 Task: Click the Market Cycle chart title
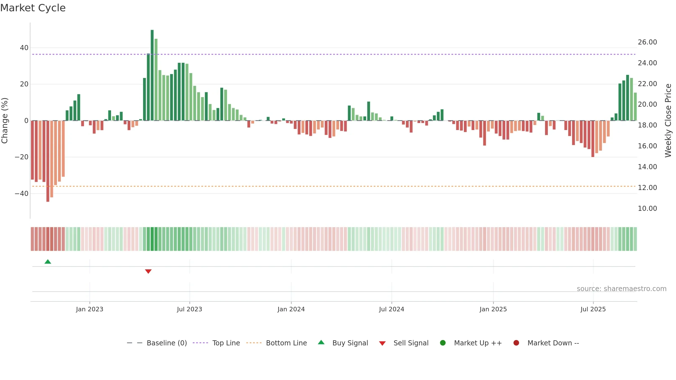click(33, 8)
